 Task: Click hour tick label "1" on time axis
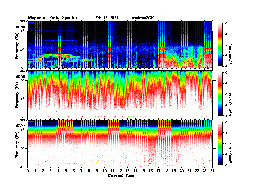[35, 171]
